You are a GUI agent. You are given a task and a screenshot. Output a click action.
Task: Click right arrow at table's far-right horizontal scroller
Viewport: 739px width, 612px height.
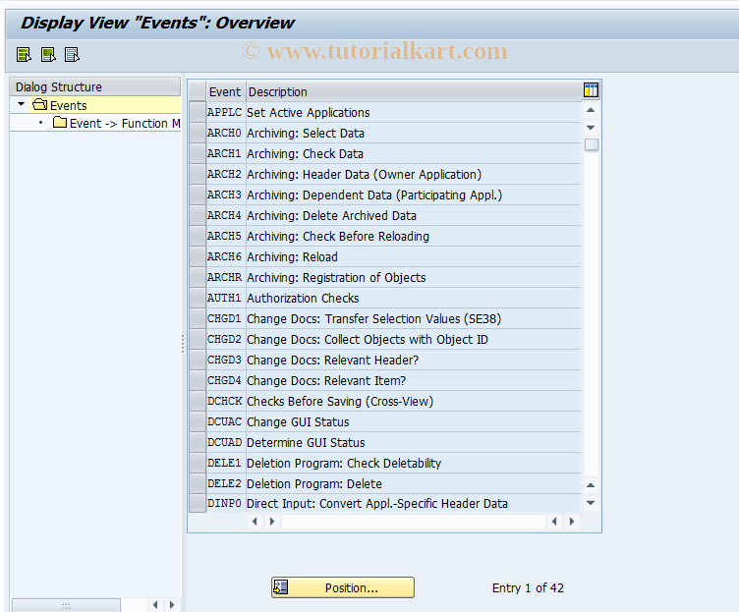(572, 522)
